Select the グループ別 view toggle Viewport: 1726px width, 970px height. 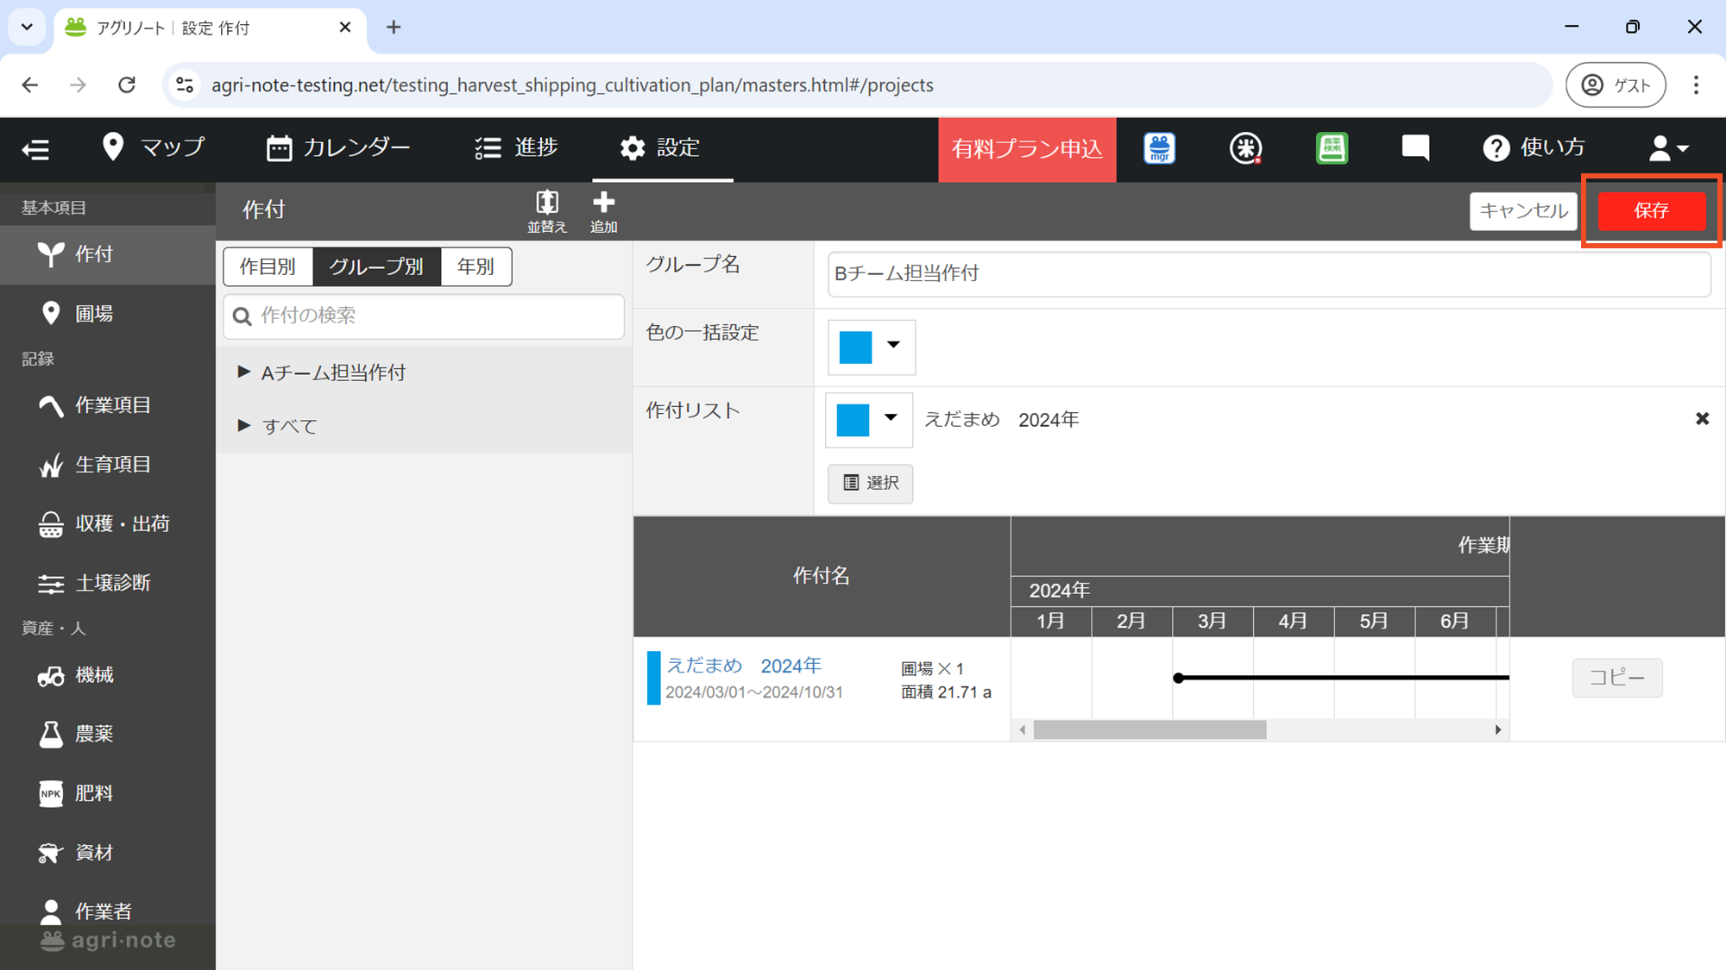(376, 266)
